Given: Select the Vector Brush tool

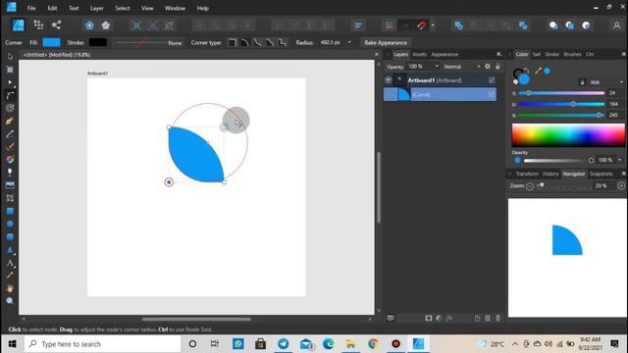Looking at the screenshot, I should coord(10,146).
